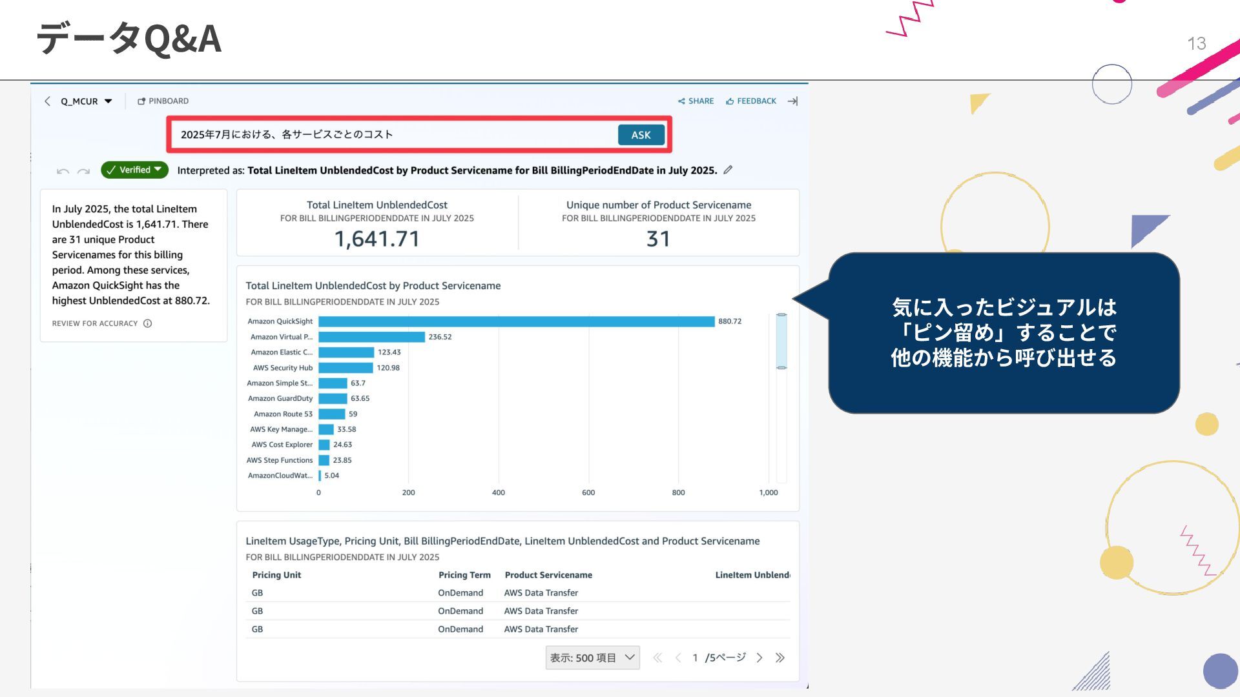Image resolution: width=1240 pixels, height=697 pixels.
Task: Click the 880.72 value label
Action: pyautogui.click(x=730, y=321)
